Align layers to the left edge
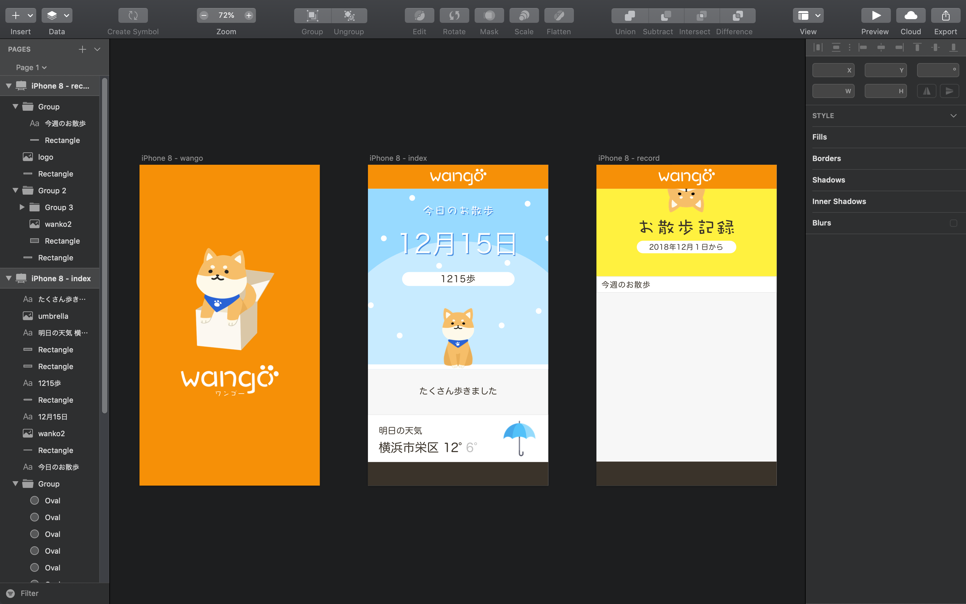 click(863, 48)
